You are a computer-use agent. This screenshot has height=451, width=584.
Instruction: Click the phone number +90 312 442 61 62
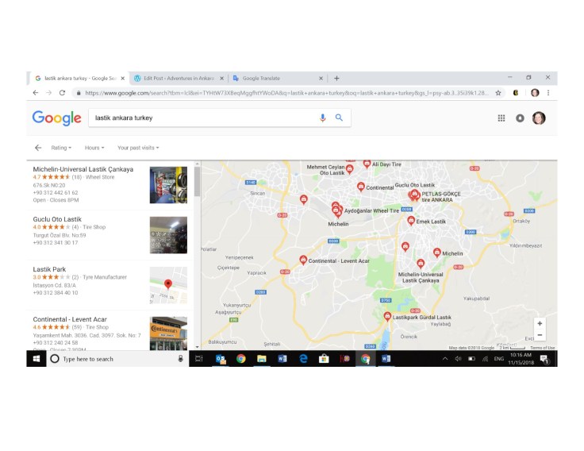(x=56, y=193)
